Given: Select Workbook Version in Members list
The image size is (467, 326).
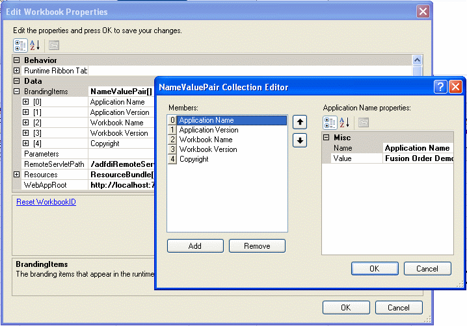Looking at the screenshot, I should (x=227, y=149).
